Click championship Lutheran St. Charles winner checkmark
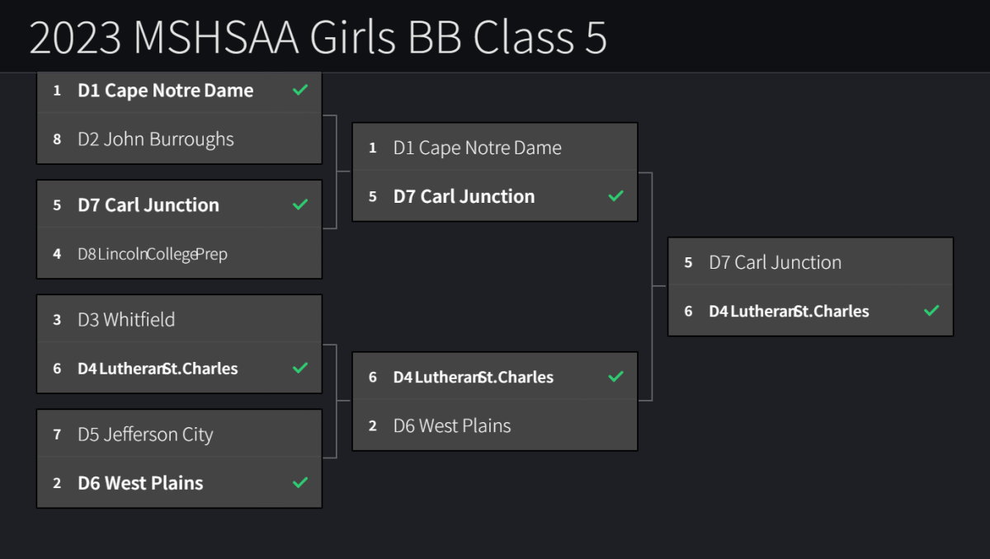Image resolution: width=990 pixels, height=559 pixels. [x=931, y=311]
